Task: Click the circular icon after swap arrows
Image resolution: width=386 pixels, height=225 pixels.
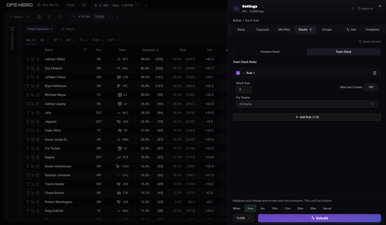Action: point(60,17)
